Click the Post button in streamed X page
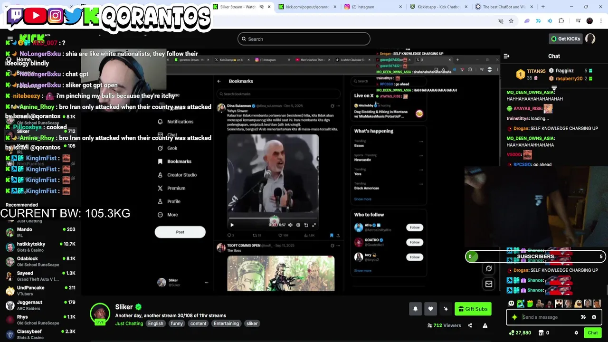The image size is (608, 342). (180, 232)
